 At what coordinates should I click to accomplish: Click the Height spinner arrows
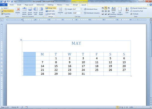pyautogui.click(x=81, y=9)
